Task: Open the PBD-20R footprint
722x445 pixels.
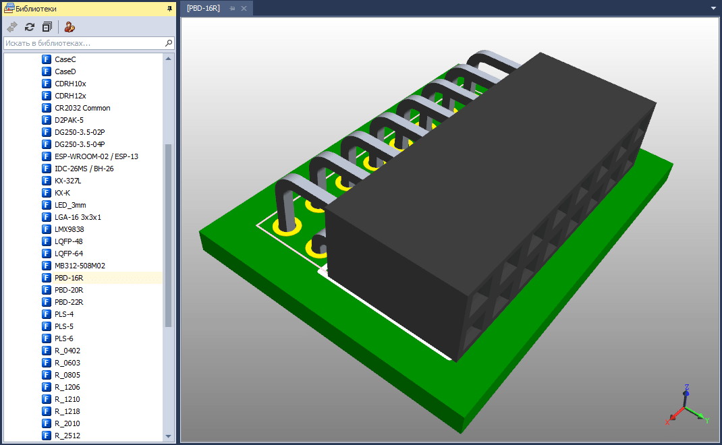Action: [69, 290]
